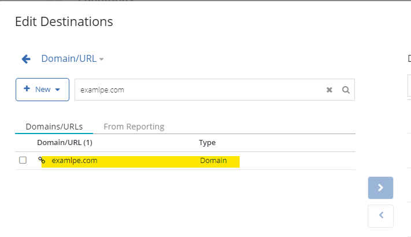Clear the search text with X icon
411x237 pixels.
point(329,90)
